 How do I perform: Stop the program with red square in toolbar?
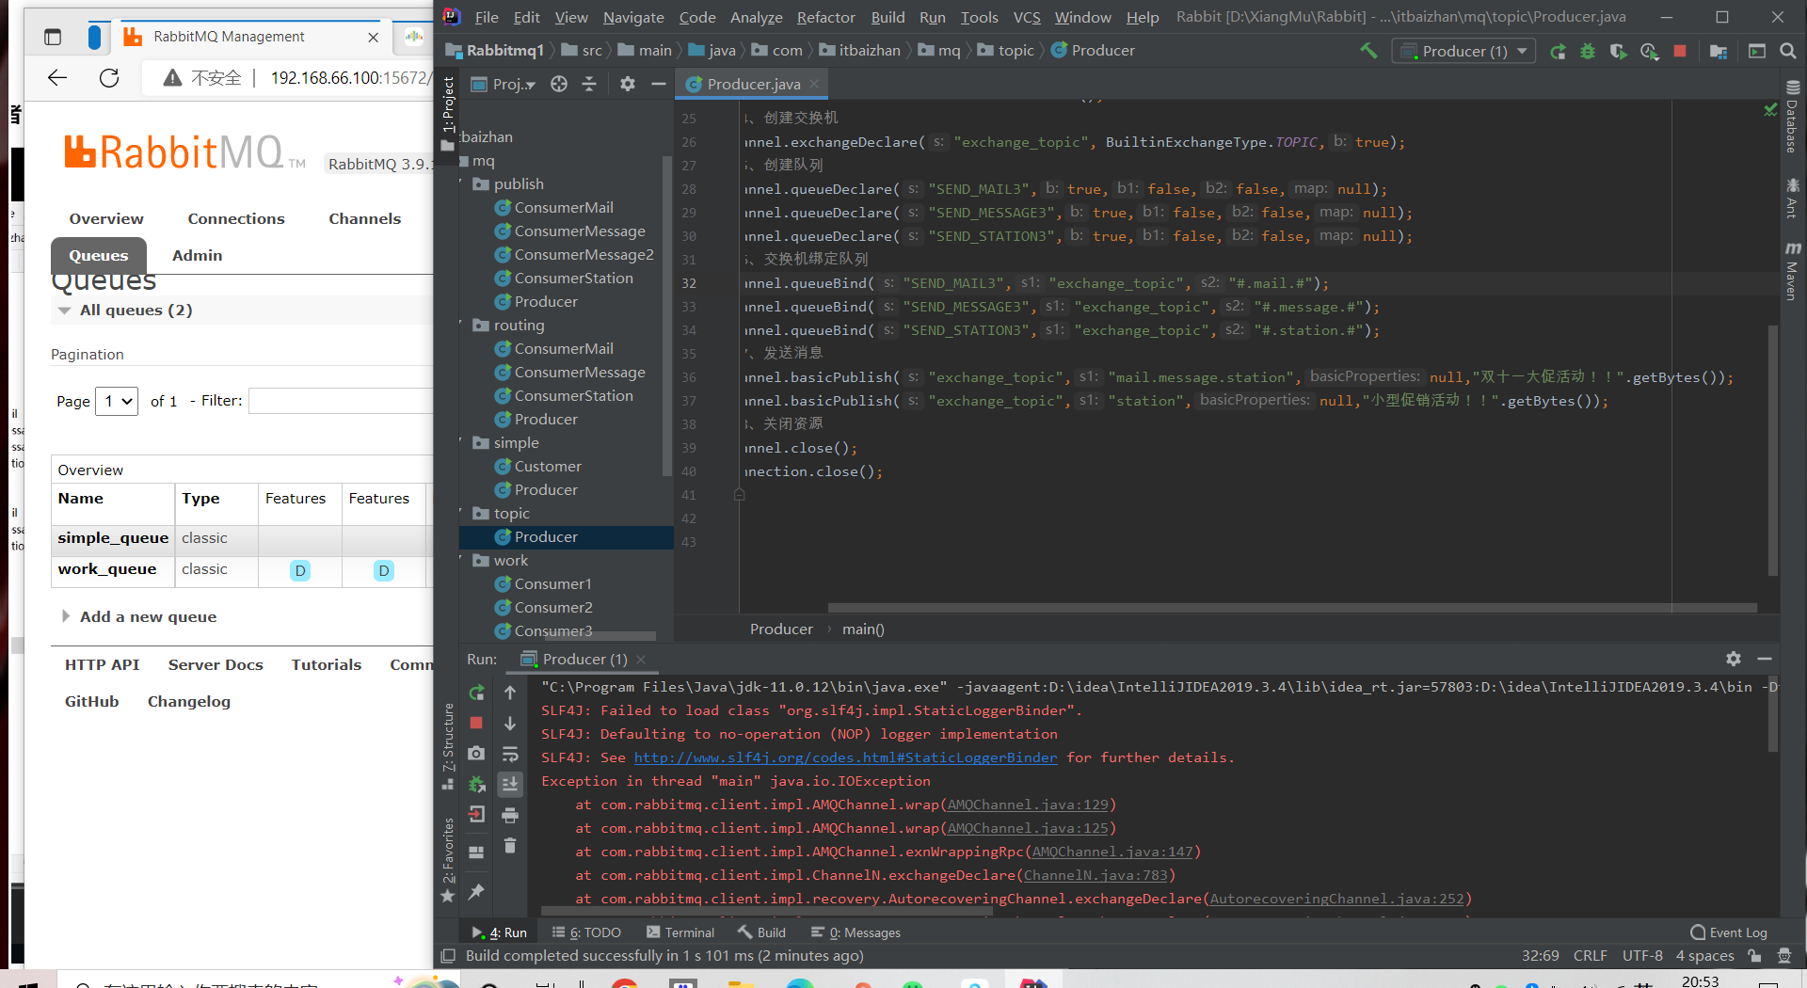[1680, 51]
